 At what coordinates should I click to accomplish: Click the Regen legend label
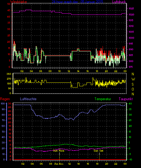[5, 99]
